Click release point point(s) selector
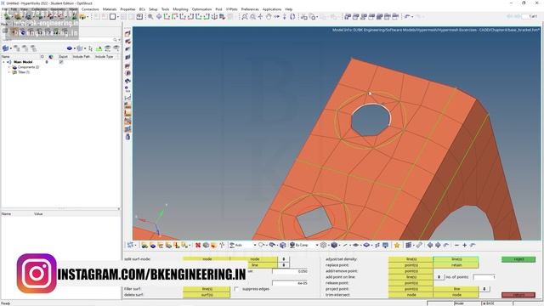The image size is (544, 306). [411, 283]
